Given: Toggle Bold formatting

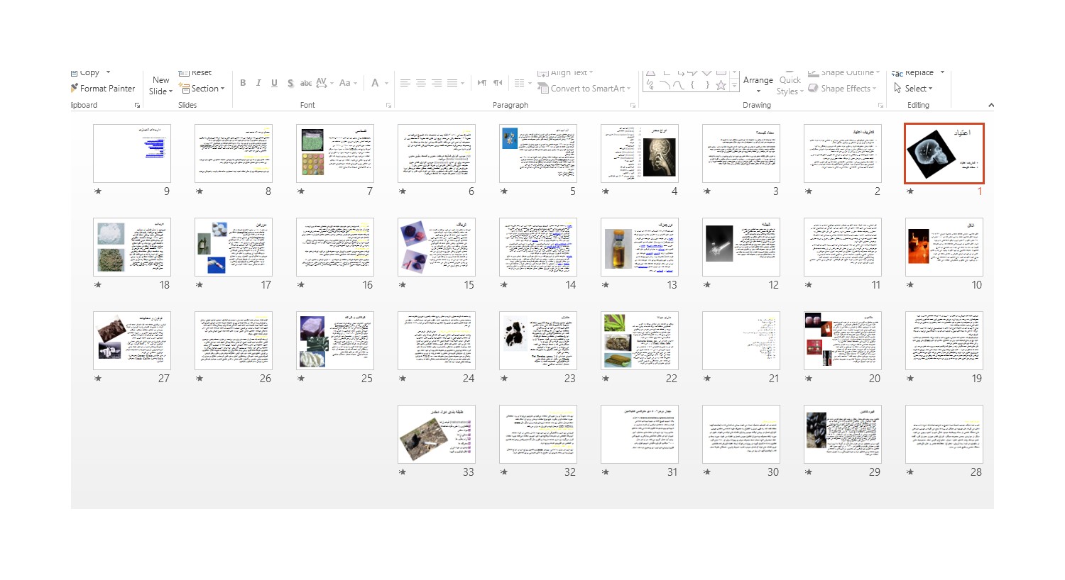Looking at the screenshot, I should (243, 83).
